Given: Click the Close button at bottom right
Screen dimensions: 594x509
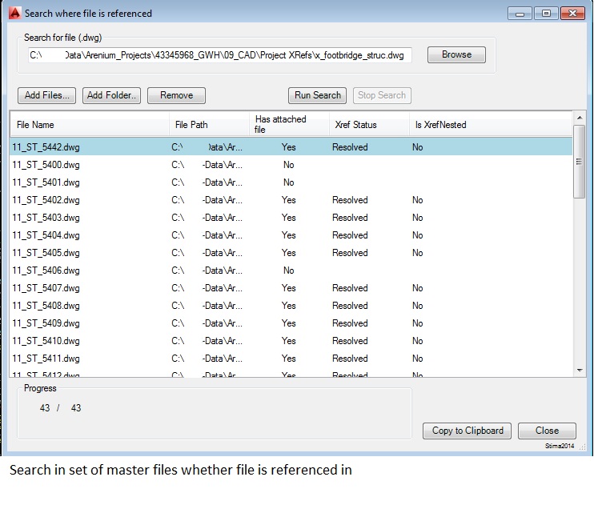Looking at the screenshot, I should click(x=547, y=431).
